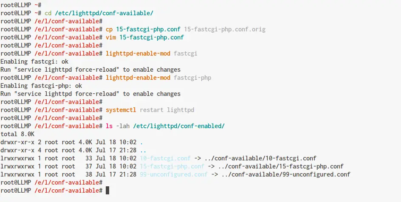Click the ".." parent directory entry
Image resolution: width=401 pixels, height=202 pixels.
143,150
